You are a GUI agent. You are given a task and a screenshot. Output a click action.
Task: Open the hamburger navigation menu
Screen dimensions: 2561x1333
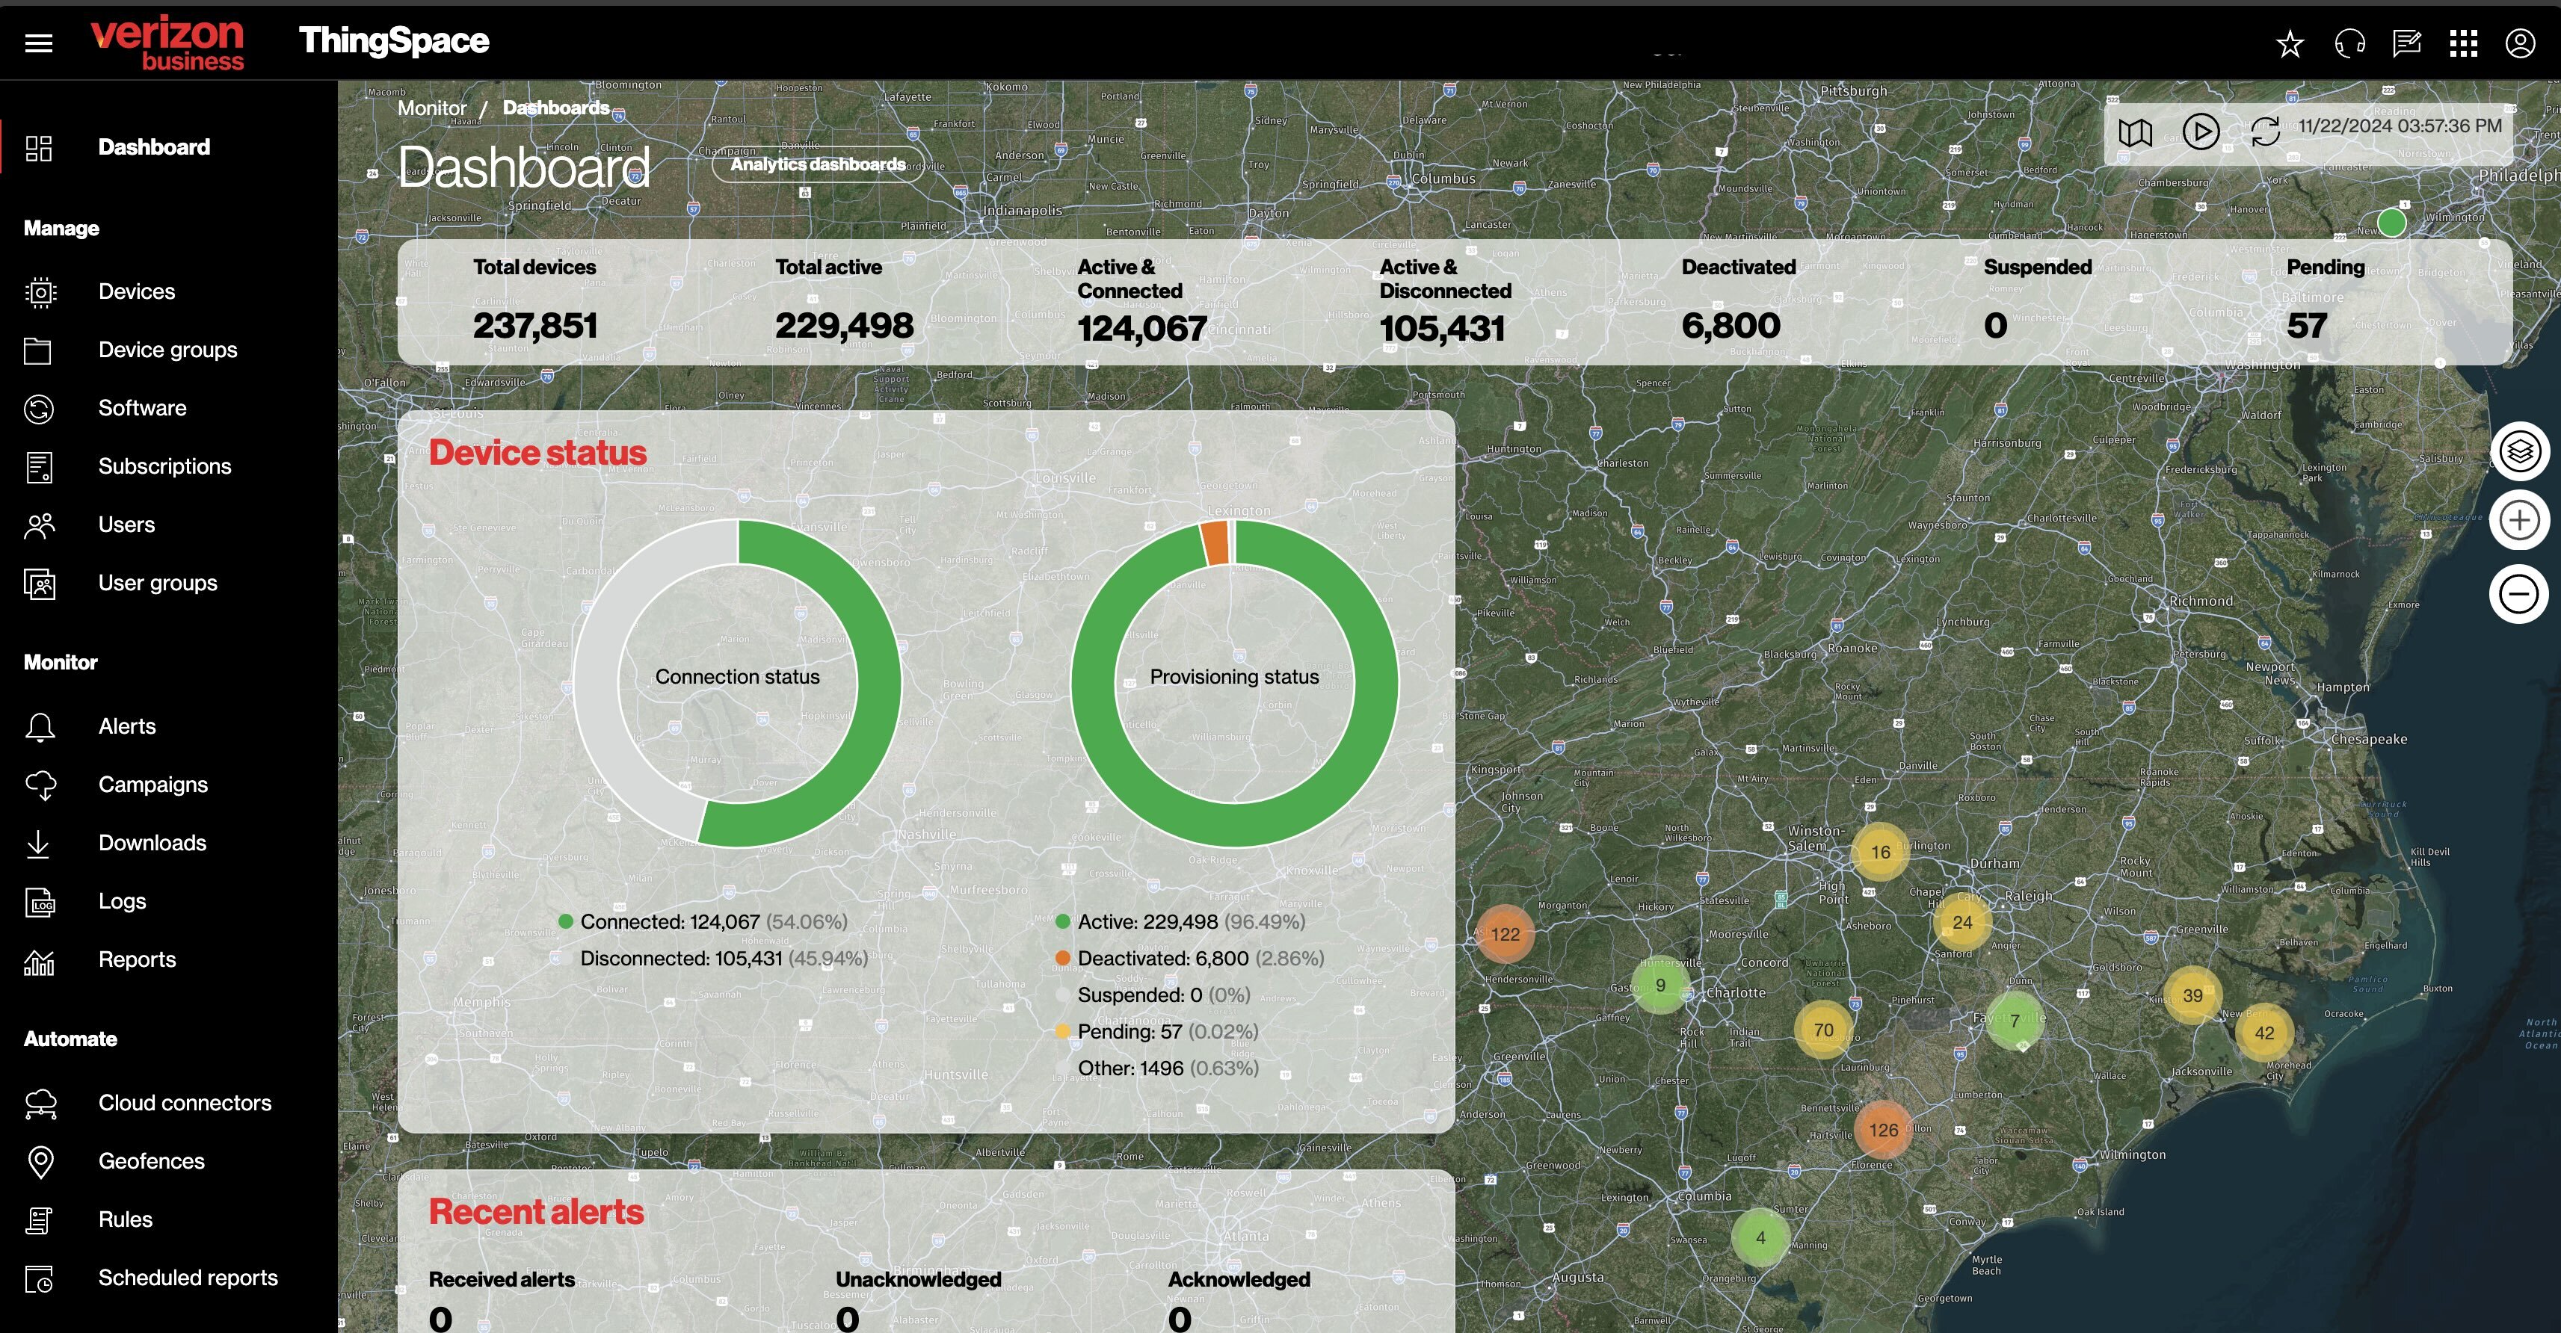[x=39, y=43]
